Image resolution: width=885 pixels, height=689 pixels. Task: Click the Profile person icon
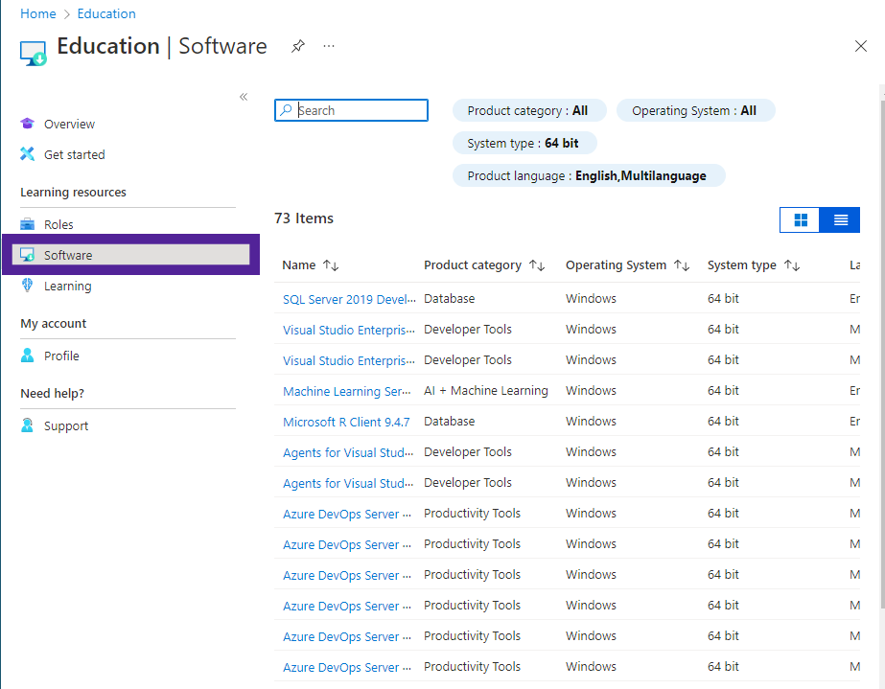coord(27,356)
